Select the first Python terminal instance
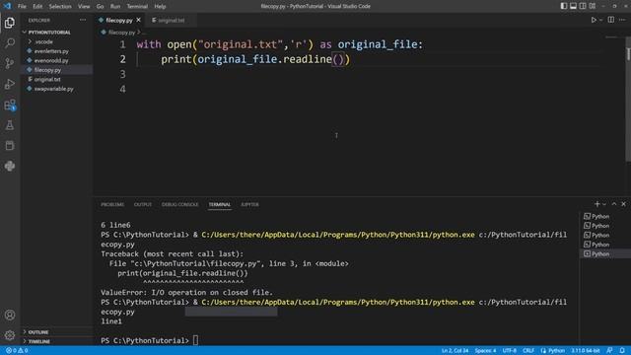 tap(597, 216)
